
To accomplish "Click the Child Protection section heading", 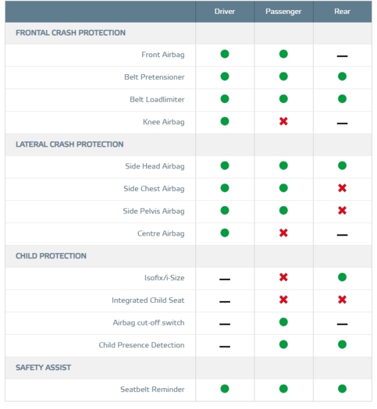I will pos(51,256).
